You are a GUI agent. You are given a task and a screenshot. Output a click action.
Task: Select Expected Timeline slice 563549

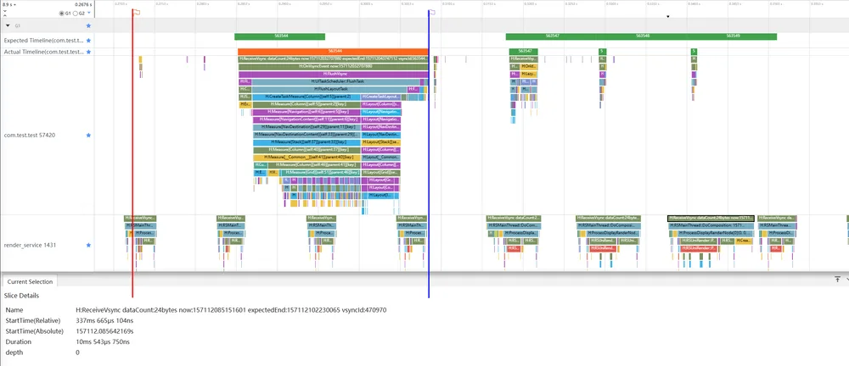pyautogui.click(x=732, y=36)
